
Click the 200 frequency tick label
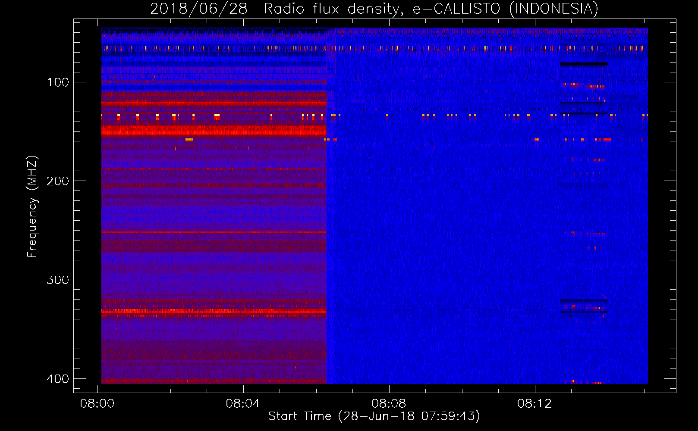58,181
